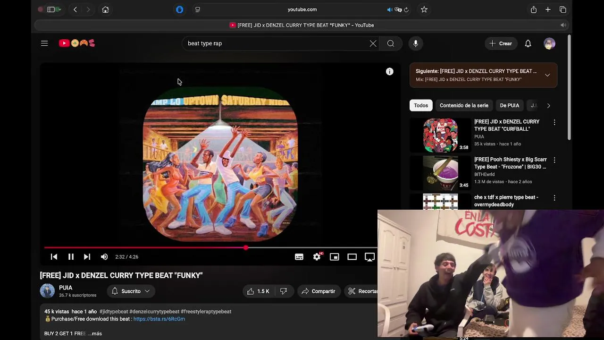Dislike the video
This screenshot has height=340, width=604.
[x=284, y=291]
